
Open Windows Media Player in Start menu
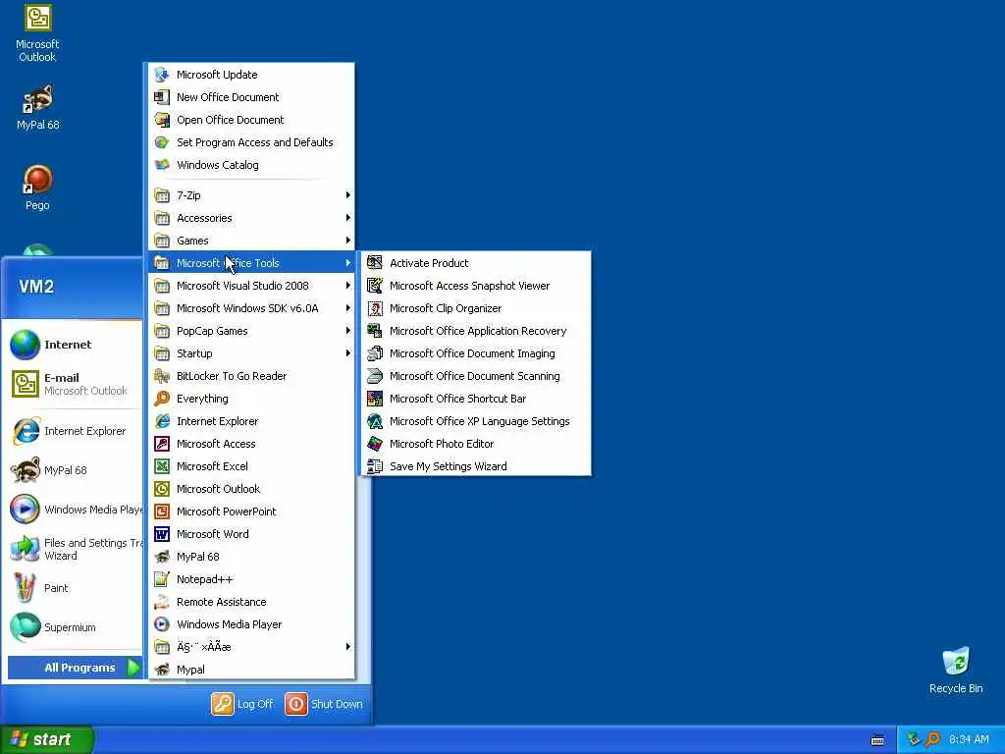[x=73, y=510]
